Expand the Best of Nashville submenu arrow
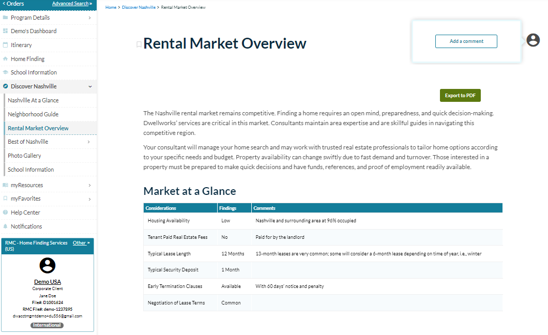 (88, 142)
